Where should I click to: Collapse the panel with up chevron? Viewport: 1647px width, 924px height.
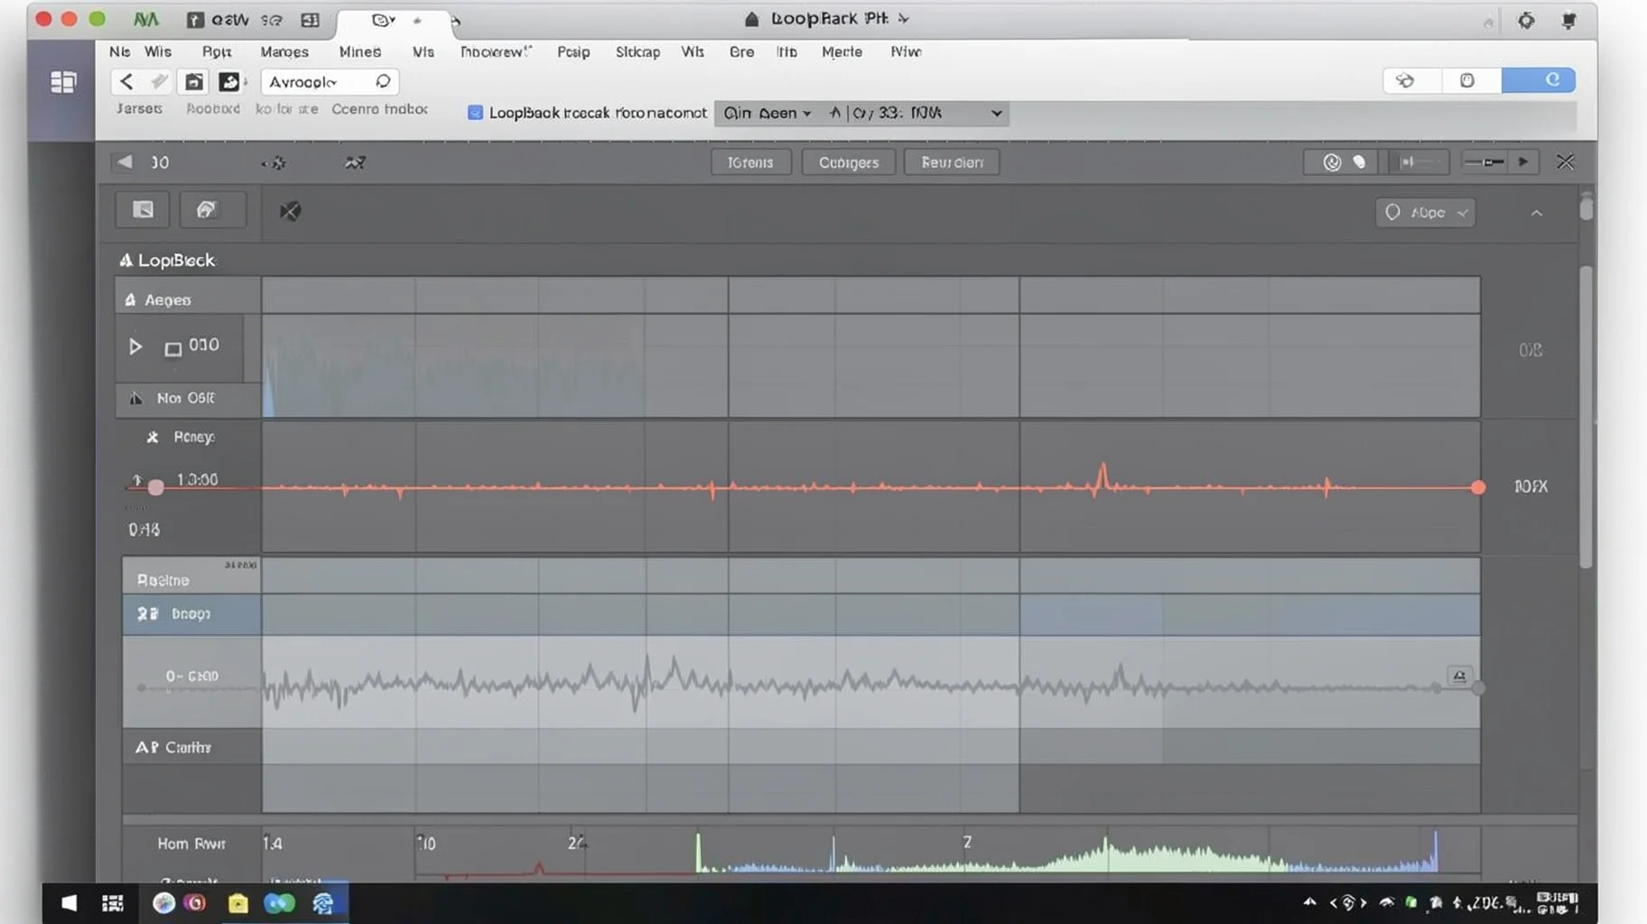pyautogui.click(x=1536, y=213)
